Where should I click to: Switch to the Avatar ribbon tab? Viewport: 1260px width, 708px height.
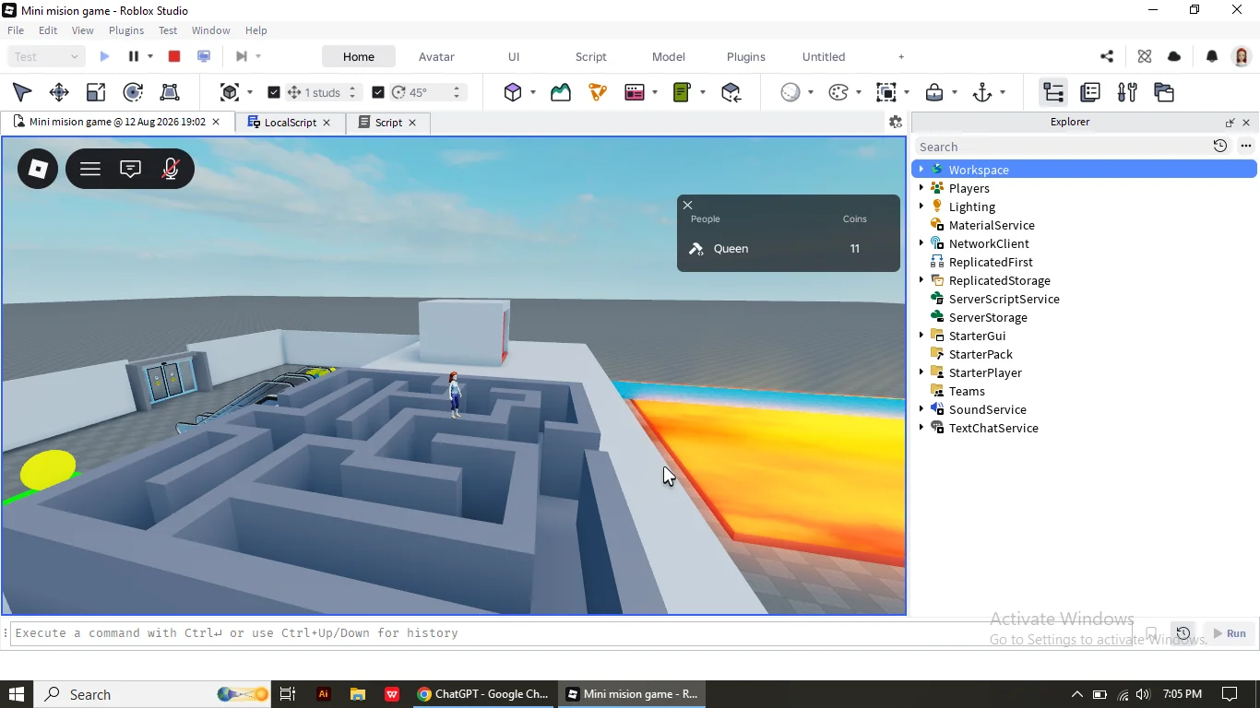(436, 56)
